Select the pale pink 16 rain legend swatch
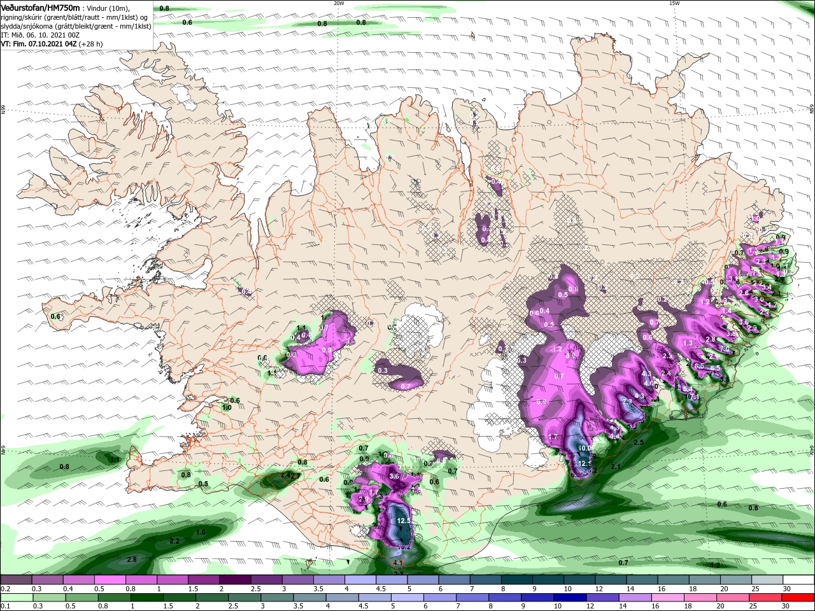The width and height of the screenshot is (815, 611). pyautogui.click(x=668, y=598)
